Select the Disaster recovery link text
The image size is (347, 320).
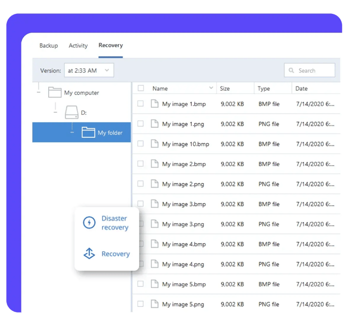click(x=115, y=223)
